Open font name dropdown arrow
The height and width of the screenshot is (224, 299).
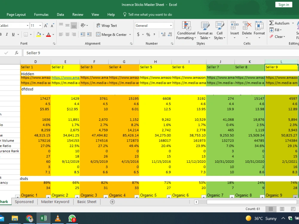28,25
